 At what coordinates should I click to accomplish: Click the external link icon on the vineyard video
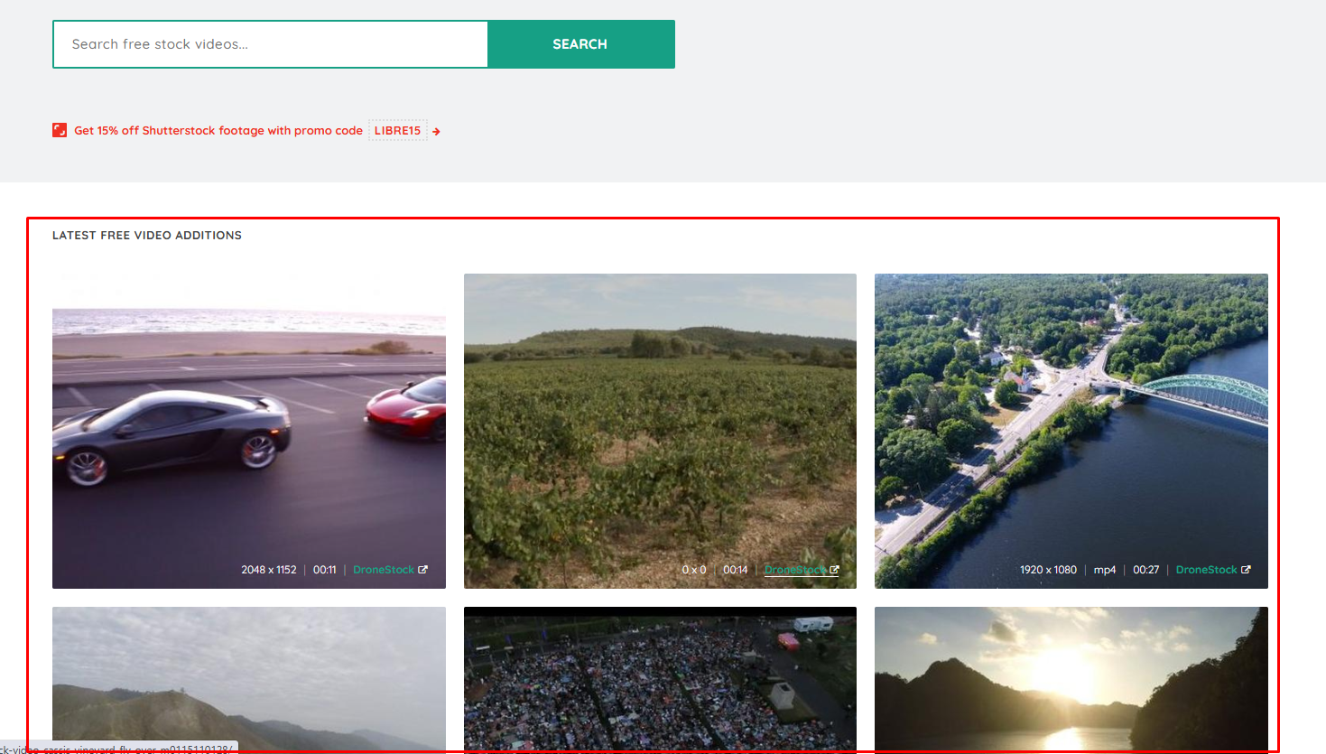[x=834, y=570]
